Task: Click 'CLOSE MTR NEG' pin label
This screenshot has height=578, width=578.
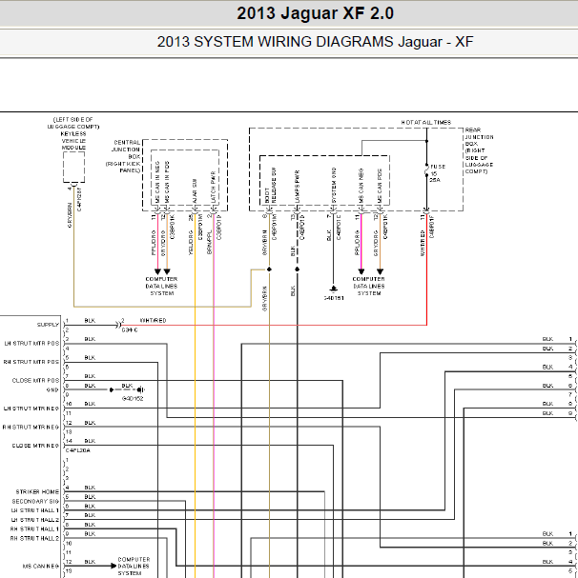Action: point(35,446)
